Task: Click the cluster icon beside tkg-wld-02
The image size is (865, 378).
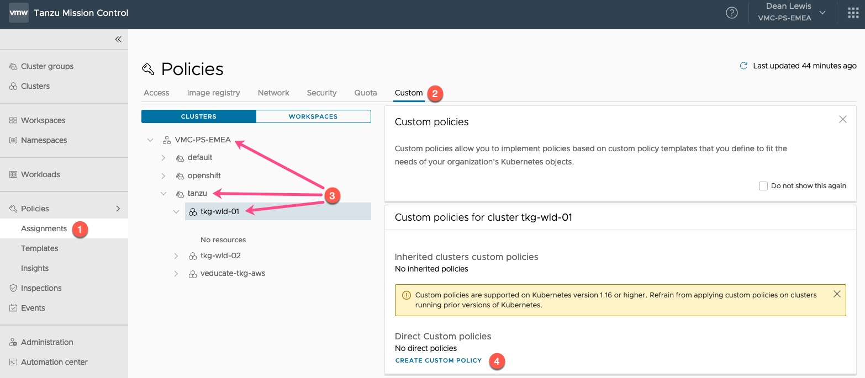Action: tap(193, 256)
